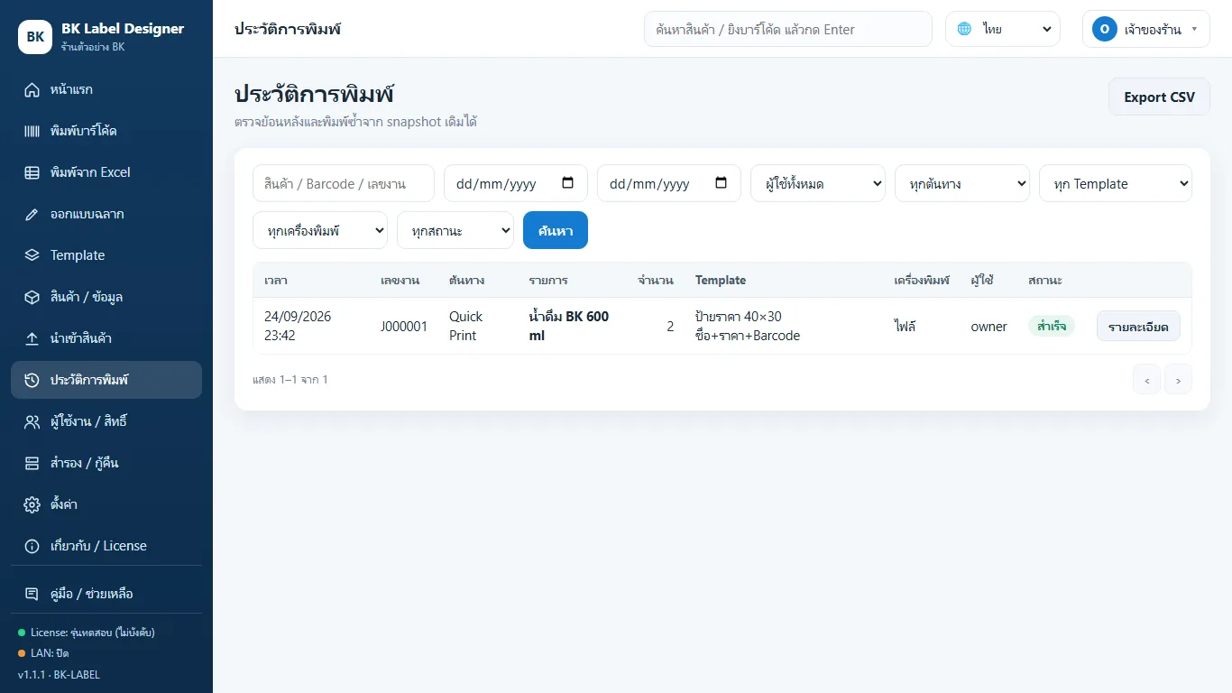The width and height of the screenshot is (1232, 693).
Task: Click the เวลา column header
Action: [x=276, y=280]
